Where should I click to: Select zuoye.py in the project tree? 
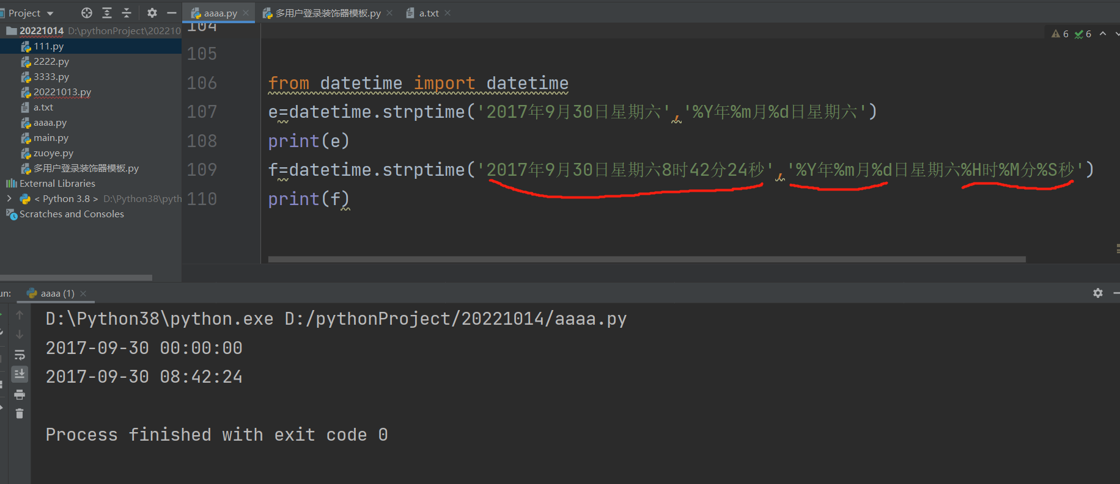tap(53, 153)
